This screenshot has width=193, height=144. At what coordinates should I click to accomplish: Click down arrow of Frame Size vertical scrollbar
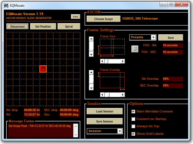pos(91,54)
